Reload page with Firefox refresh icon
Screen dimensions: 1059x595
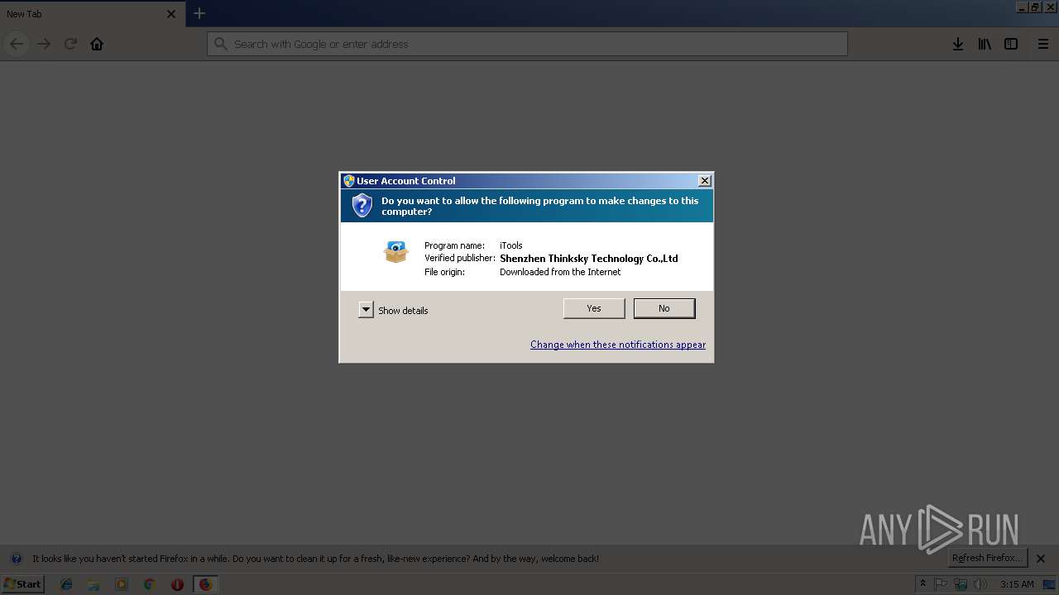[x=70, y=44]
